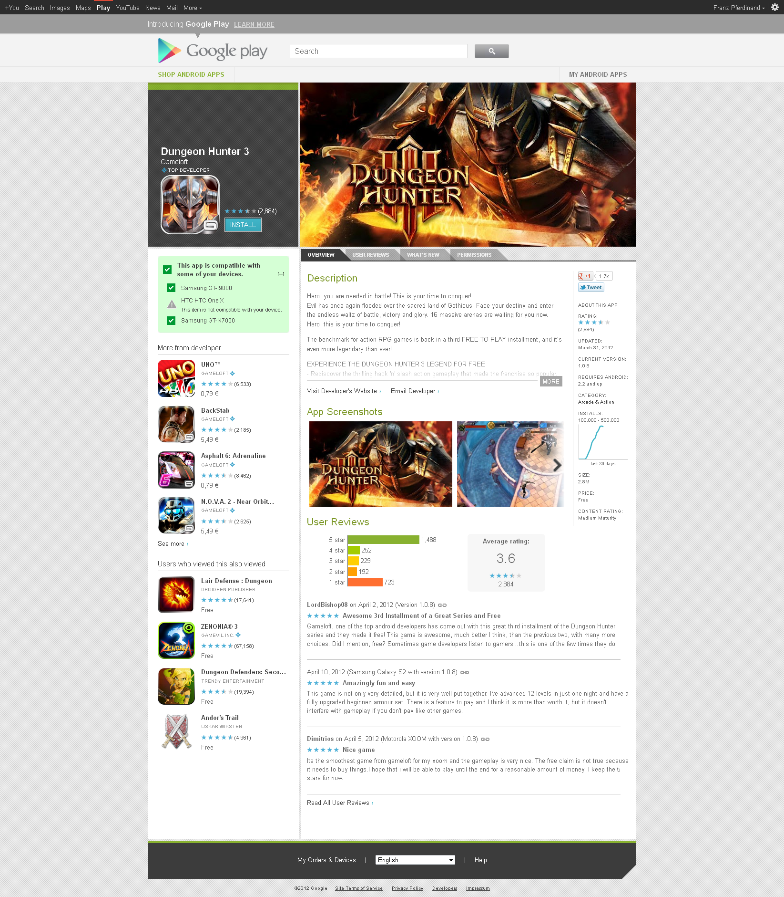Switch to the What's New tab
This screenshot has height=897, width=784.
tap(423, 255)
